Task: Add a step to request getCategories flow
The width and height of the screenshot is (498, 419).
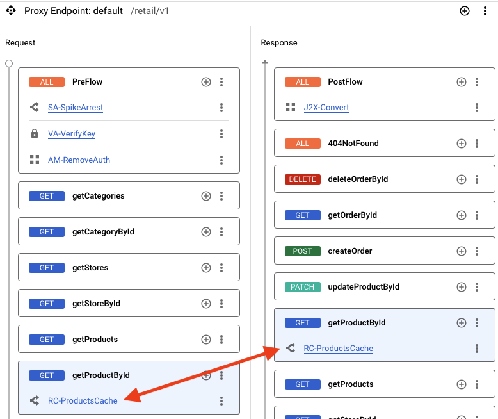Action: (206, 196)
